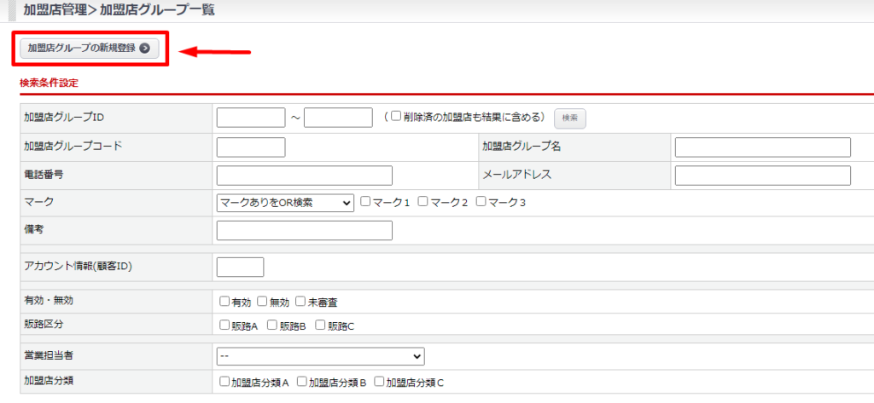Click the 検索 button
The width and height of the screenshot is (874, 403).
[569, 118]
